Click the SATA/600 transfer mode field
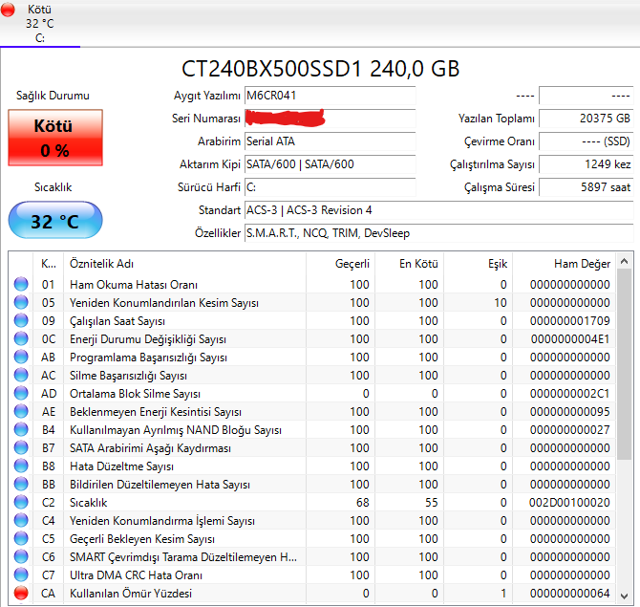Image resolution: width=640 pixels, height=607 pixels. coord(330,164)
